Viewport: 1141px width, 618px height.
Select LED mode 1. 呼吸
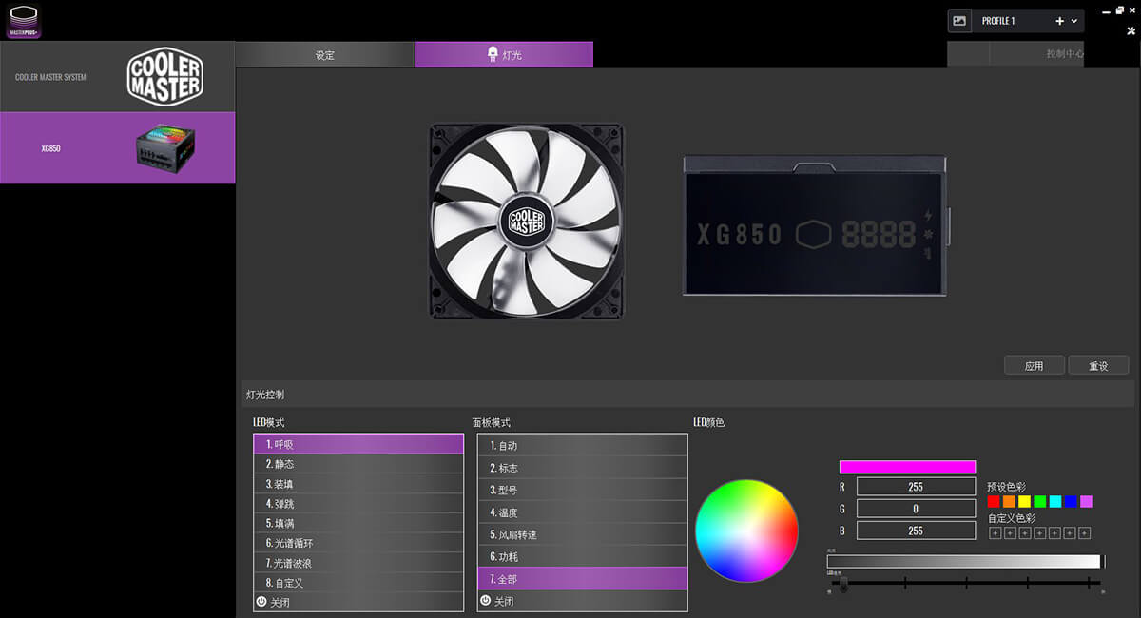pos(358,443)
